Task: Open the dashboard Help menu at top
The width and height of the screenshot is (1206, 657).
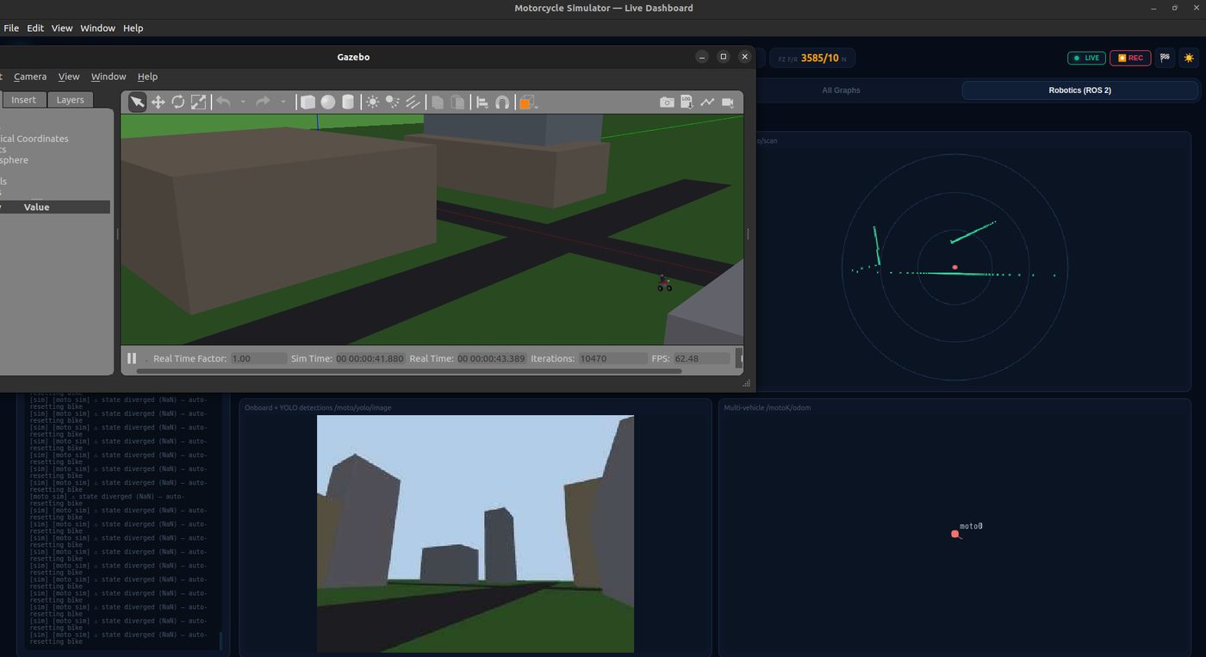Action: point(134,28)
